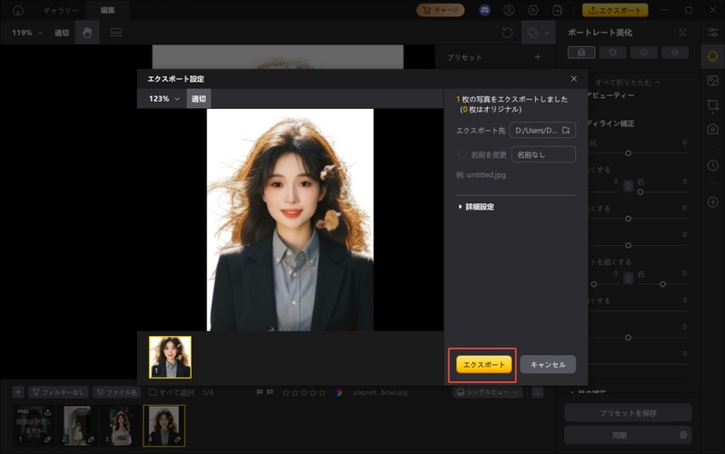Open the settings gear in top bar
The height and width of the screenshot is (454, 725).
[533, 10]
